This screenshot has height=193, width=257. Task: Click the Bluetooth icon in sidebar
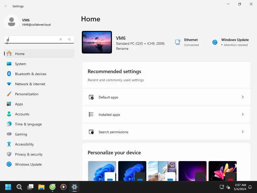pyautogui.click(x=9, y=74)
